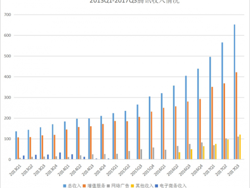Screen dimensions: 250x188
Task: Click the 300 y-axis label
Action: [7, 97]
